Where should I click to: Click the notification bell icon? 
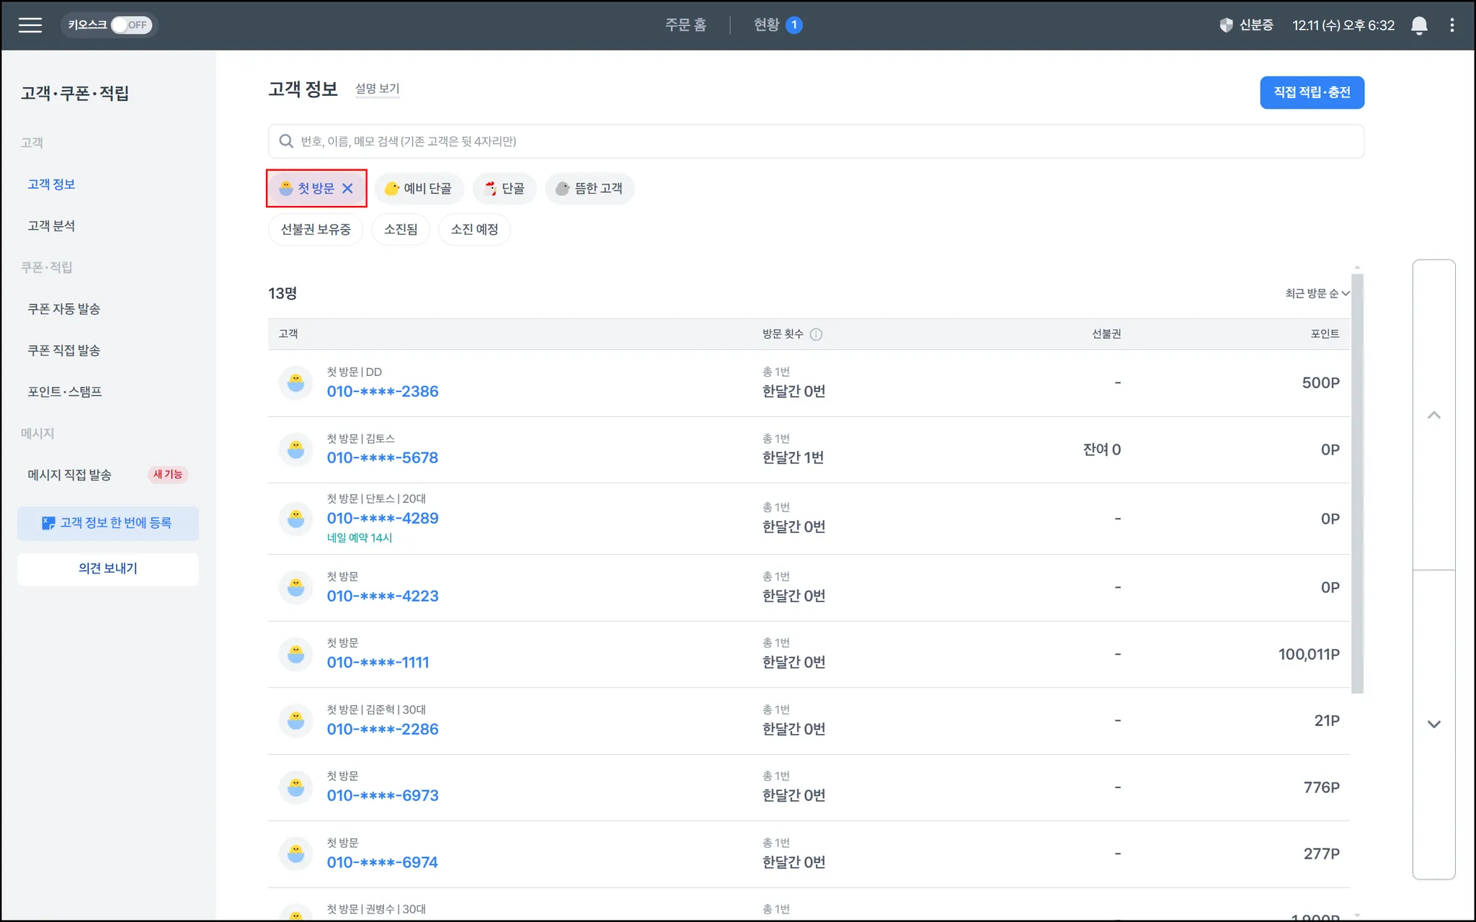(1418, 25)
